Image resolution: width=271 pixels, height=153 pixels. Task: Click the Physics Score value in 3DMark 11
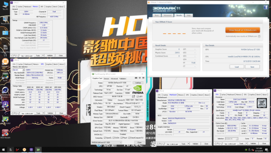click(x=177, y=52)
